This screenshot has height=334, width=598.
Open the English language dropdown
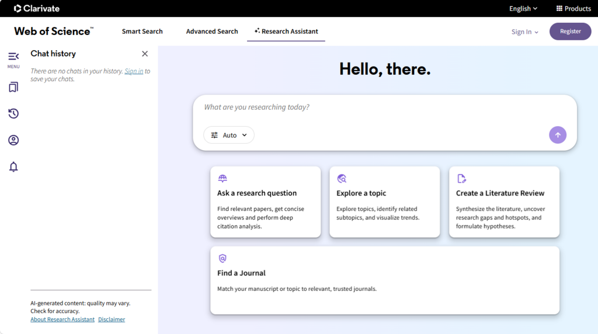523,8
